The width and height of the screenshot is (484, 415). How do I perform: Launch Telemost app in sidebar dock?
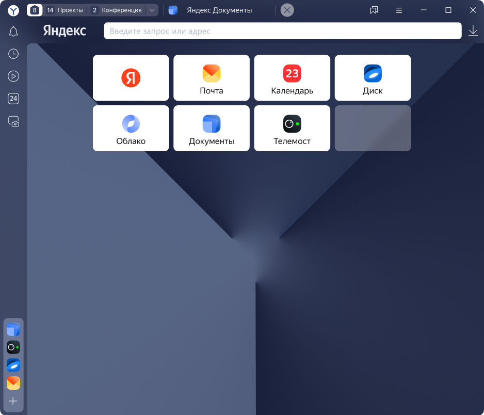[x=13, y=347]
